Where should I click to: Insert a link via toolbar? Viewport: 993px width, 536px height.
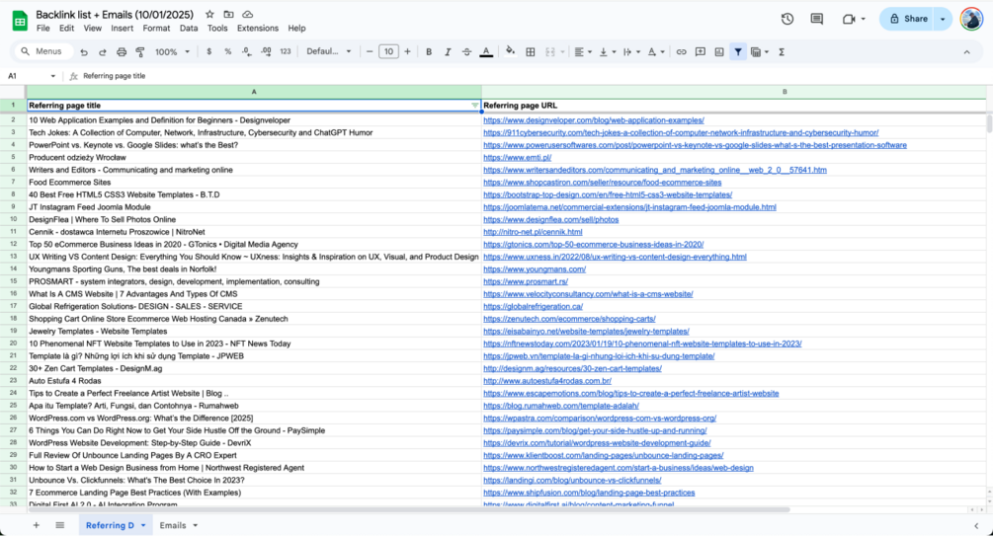(x=681, y=52)
